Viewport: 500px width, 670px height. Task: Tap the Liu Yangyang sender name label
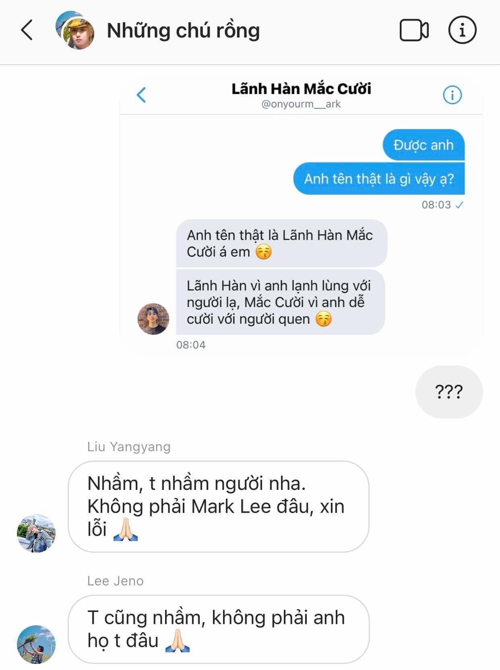point(129,446)
